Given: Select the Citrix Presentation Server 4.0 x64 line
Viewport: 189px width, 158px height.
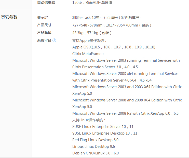Looking at the screenshot, I should click(112, 80).
